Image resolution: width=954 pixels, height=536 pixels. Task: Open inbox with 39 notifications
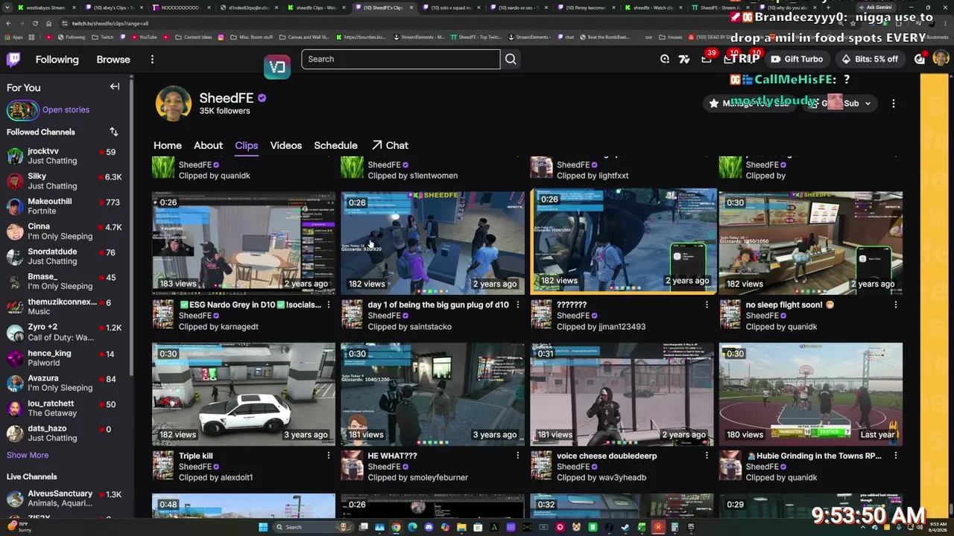pyautogui.click(x=707, y=59)
